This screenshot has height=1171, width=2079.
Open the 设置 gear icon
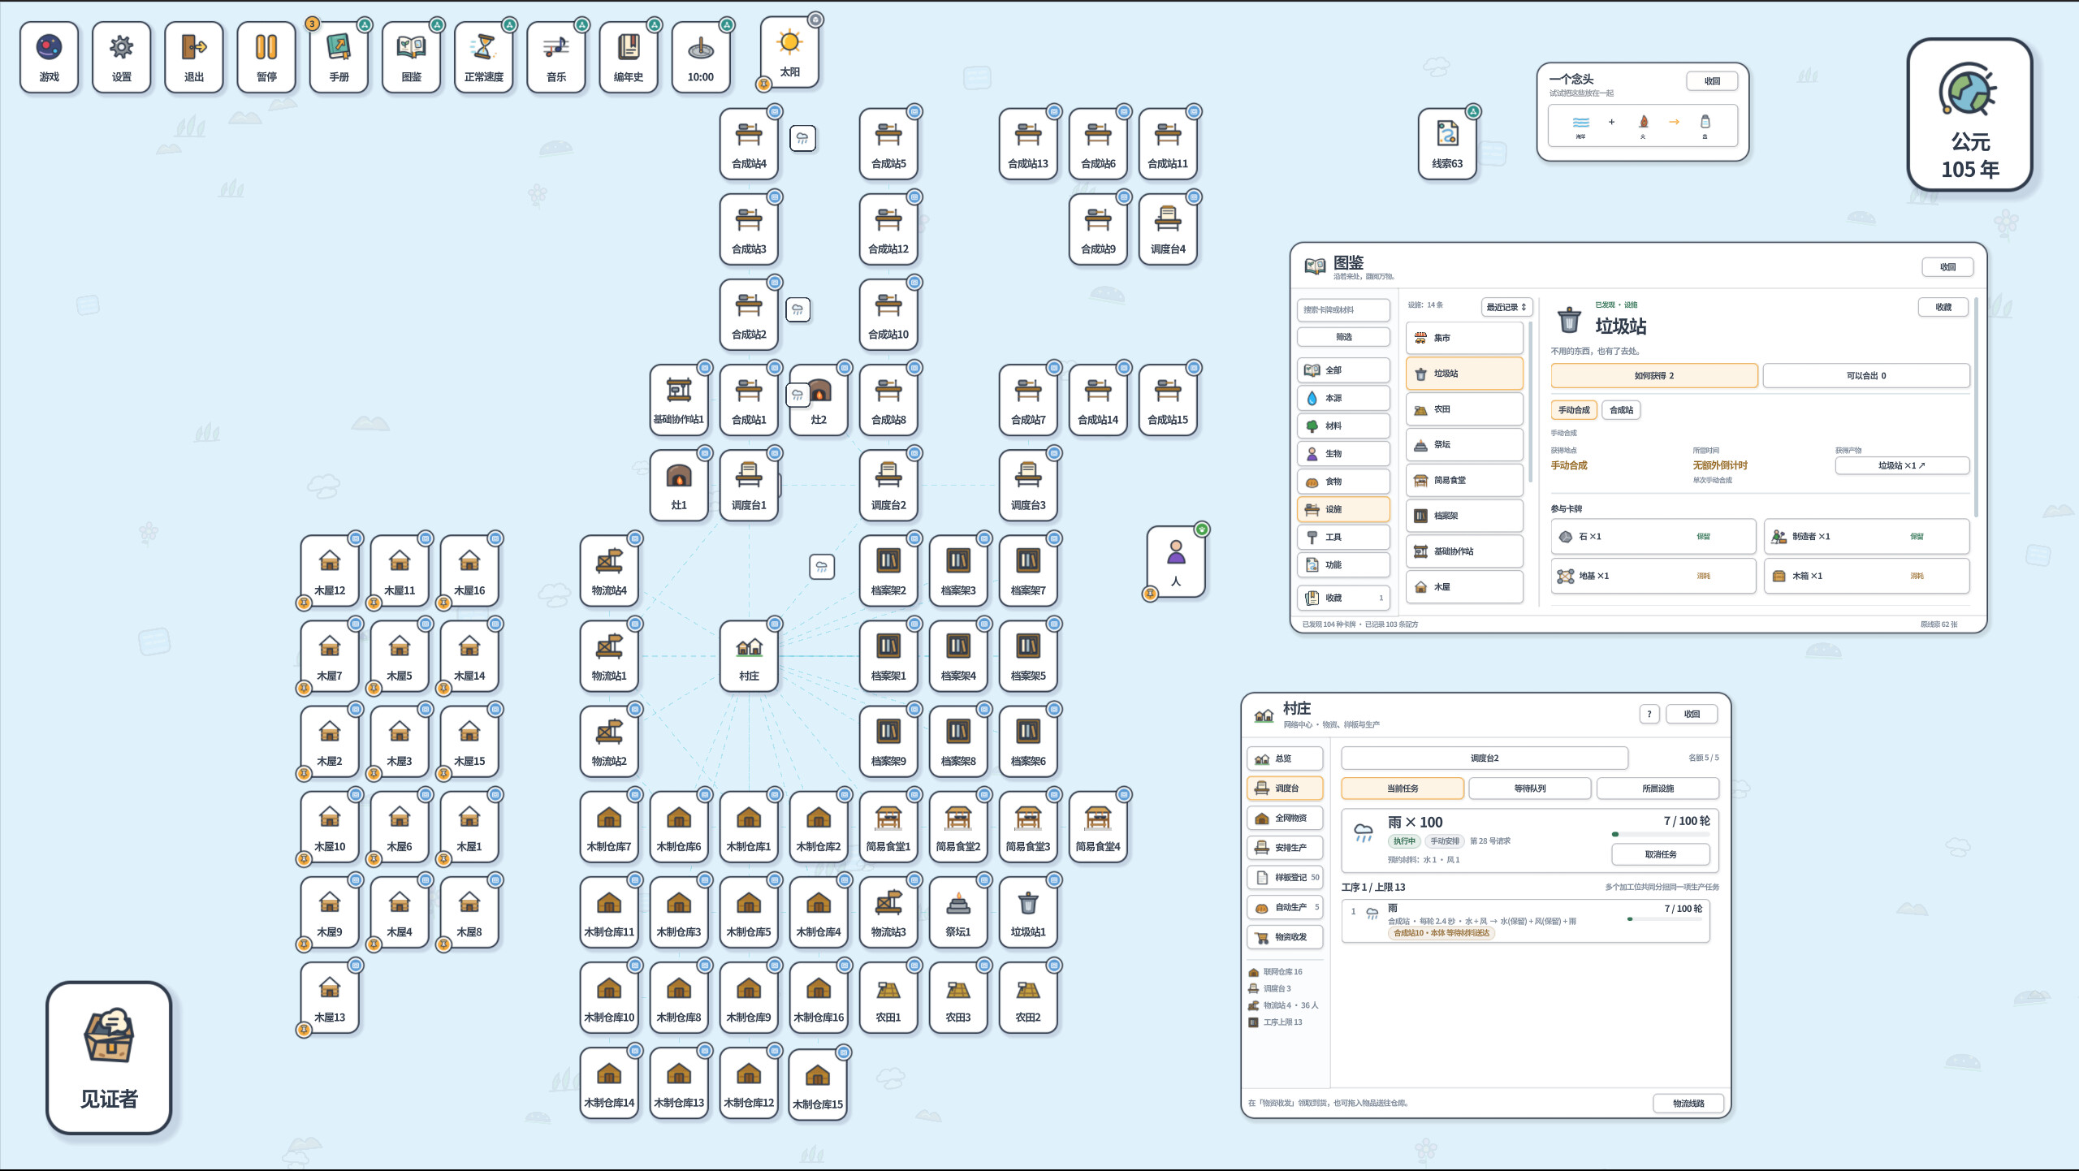[x=122, y=57]
